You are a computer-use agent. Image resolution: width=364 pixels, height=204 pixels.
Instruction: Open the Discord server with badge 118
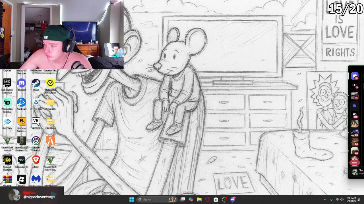click(354, 115)
